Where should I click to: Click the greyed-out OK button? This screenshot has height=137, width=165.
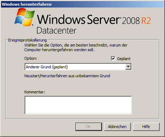(89, 127)
